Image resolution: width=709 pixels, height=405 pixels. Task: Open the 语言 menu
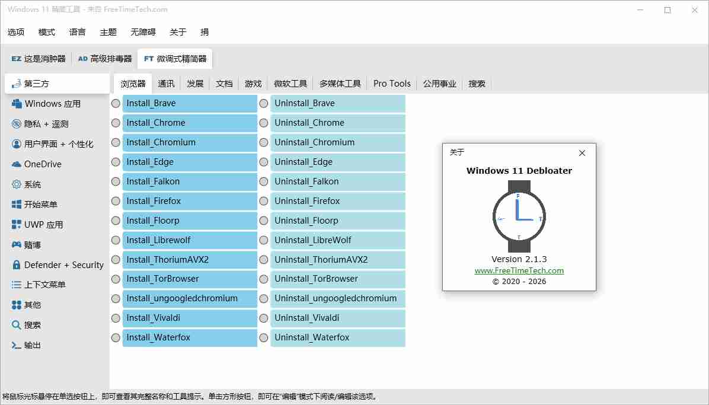click(x=77, y=32)
